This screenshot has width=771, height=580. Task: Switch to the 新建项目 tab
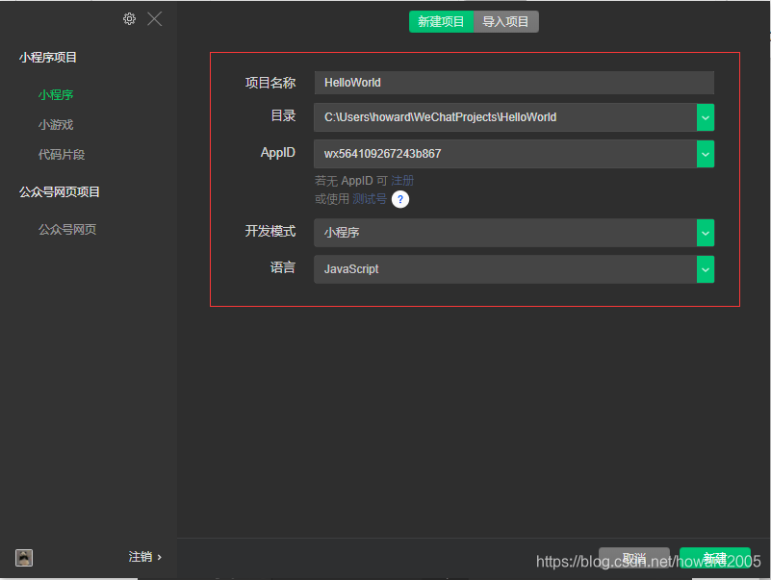tap(441, 21)
